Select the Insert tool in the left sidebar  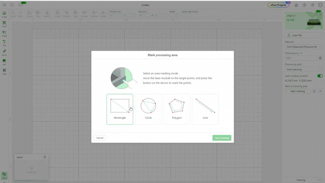click(x=5, y=24)
